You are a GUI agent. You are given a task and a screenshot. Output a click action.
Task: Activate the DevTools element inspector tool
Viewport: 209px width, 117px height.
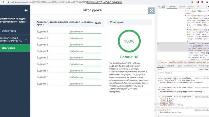click(160, 6)
